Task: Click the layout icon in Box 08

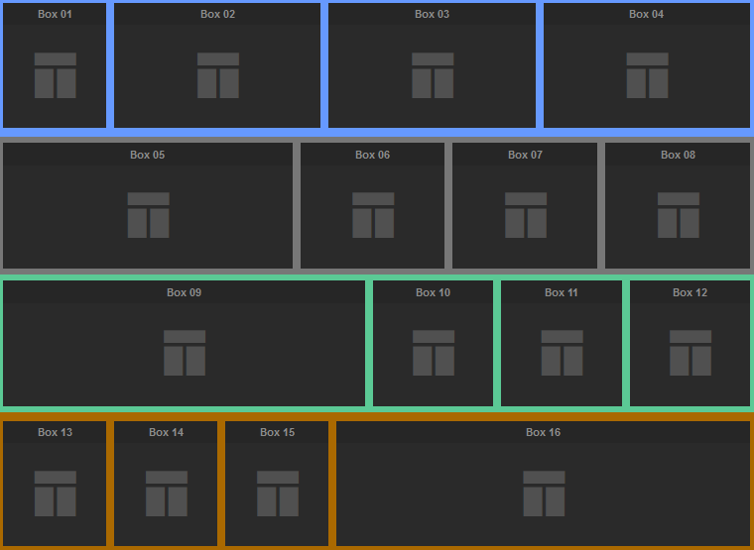Action: 679,215
